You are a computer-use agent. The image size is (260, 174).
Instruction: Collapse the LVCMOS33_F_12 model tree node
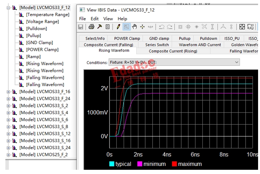tap(8, 8)
